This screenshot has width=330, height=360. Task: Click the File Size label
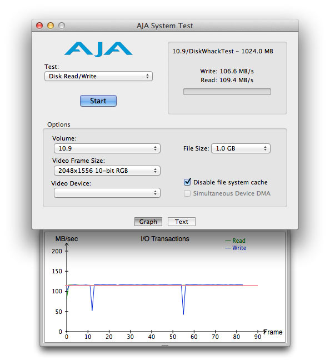click(196, 148)
